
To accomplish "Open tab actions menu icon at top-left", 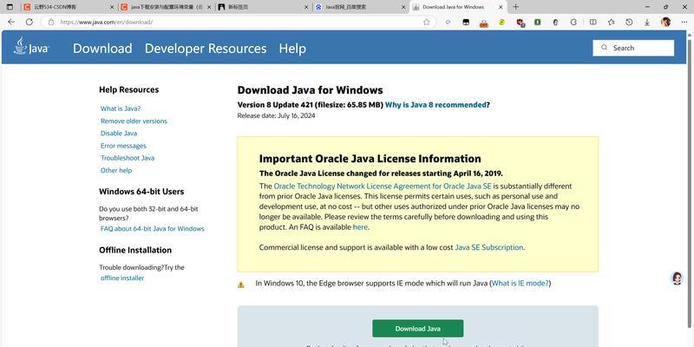I will click(x=10, y=7).
